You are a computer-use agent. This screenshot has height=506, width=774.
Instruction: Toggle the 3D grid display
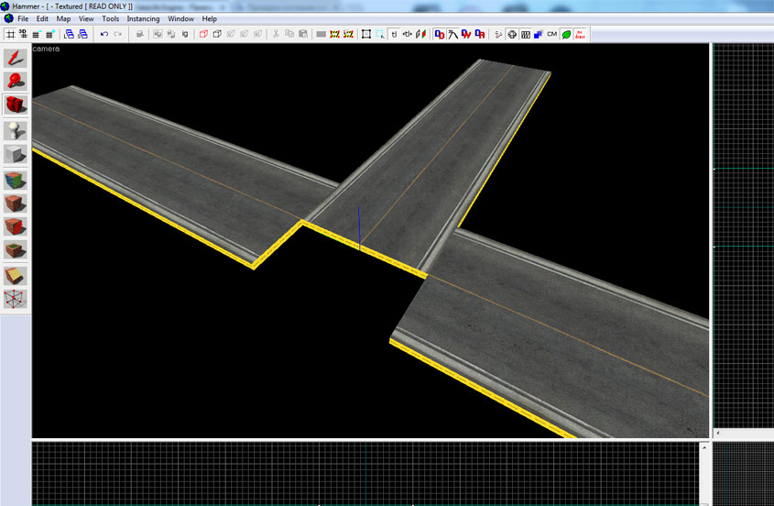pos(23,35)
